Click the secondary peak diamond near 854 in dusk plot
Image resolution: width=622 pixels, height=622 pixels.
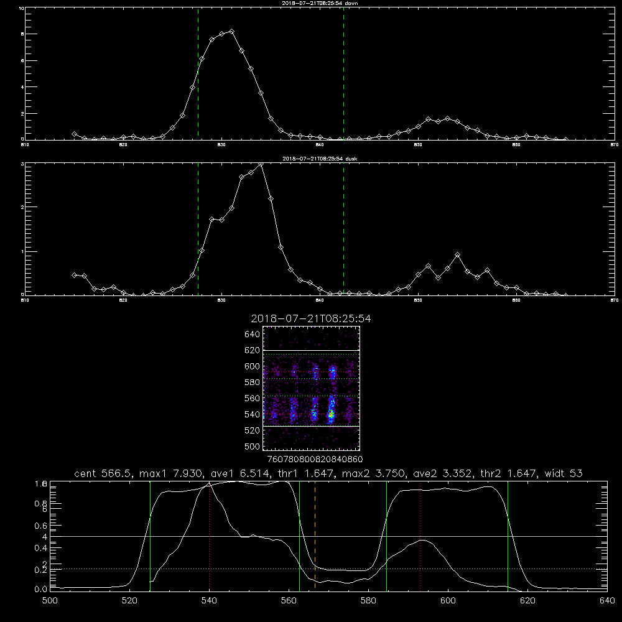457,254
